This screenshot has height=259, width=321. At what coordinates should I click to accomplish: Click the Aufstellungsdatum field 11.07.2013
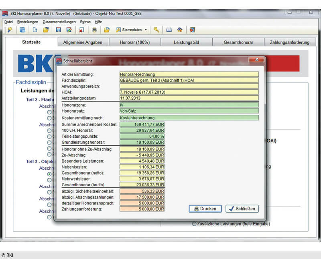click(x=189, y=98)
